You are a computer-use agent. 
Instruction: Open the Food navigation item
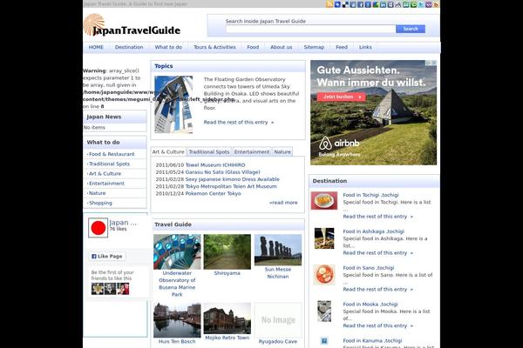point(253,47)
